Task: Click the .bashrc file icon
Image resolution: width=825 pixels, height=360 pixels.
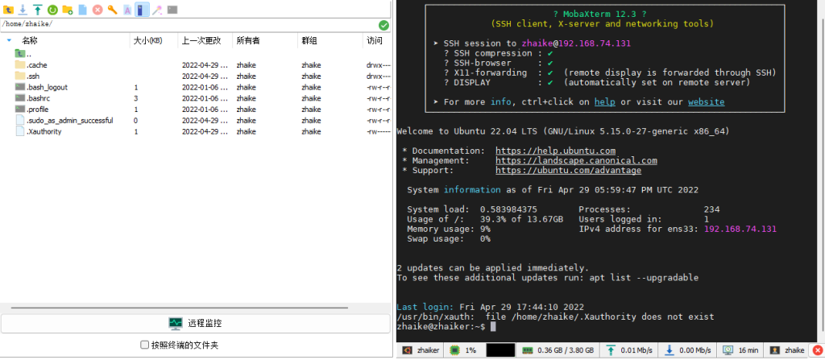Action: tap(20, 98)
